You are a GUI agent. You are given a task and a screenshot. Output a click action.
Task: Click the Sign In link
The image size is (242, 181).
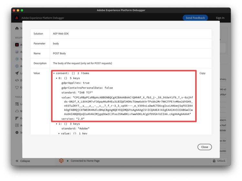point(220,18)
